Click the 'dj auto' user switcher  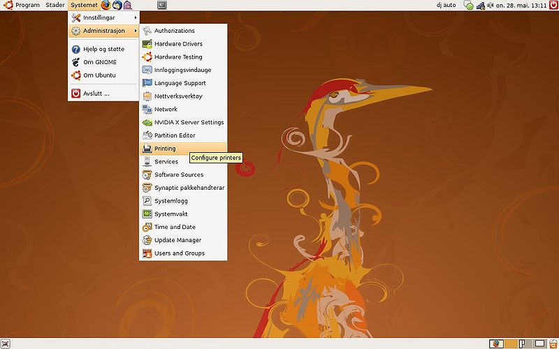[x=447, y=6]
